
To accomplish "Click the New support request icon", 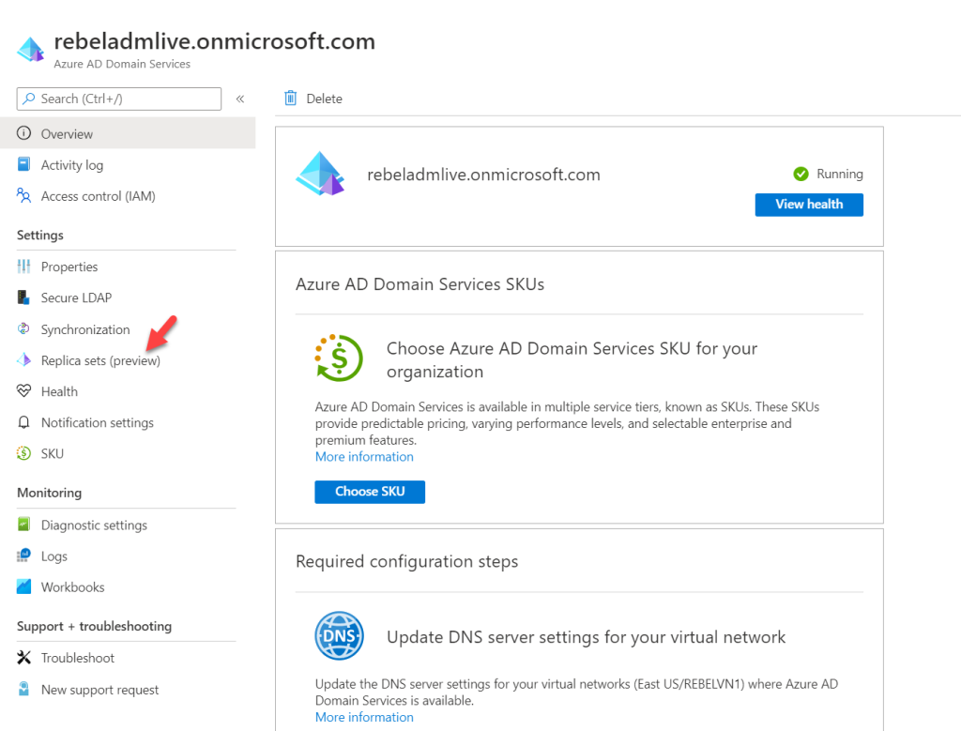I will coord(23,689).
